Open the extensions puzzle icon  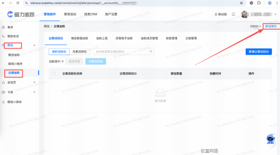click(259, 3)
